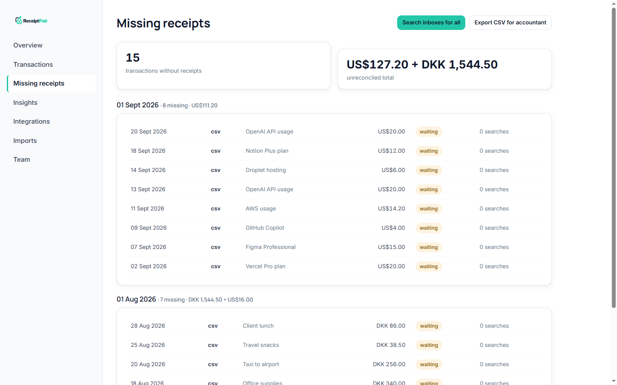Open Insights section
Image resolution: width=617 pixels, height=385 pixels.
click(51, 103)
